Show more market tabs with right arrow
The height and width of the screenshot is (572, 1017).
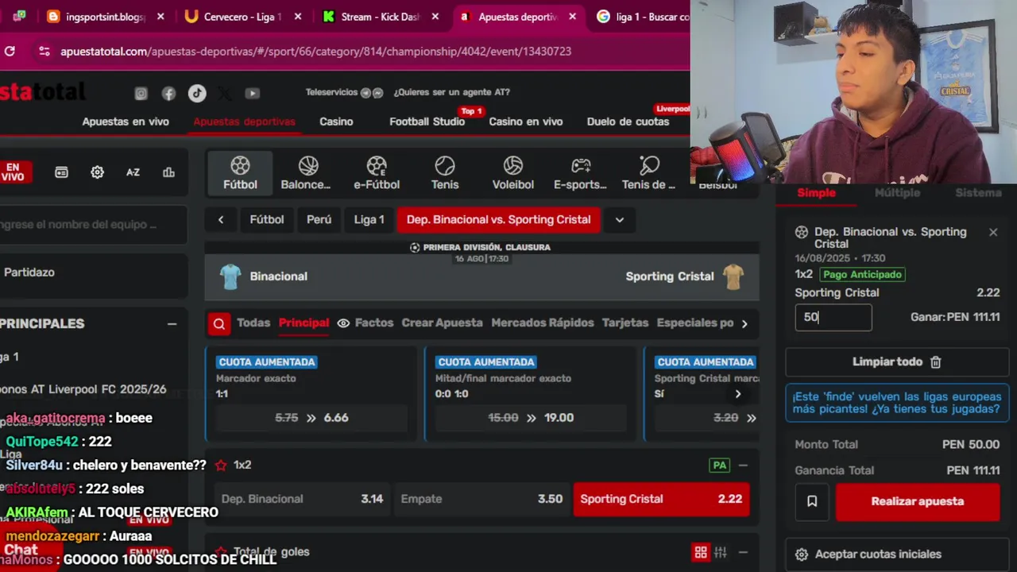coord(744,323)
